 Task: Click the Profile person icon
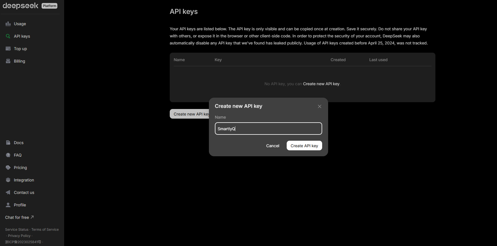8,205
